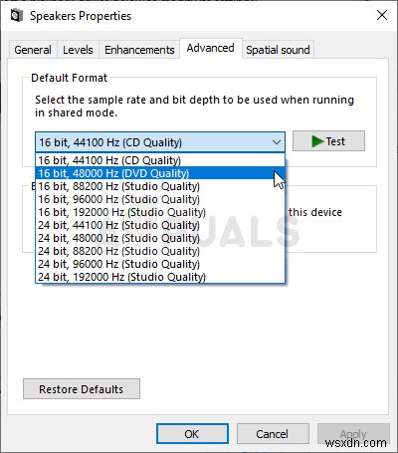Viewport: 398px width, 453px height.
Task: Collapse the Default Format dropdown arrow
Action: pos(276,142)
